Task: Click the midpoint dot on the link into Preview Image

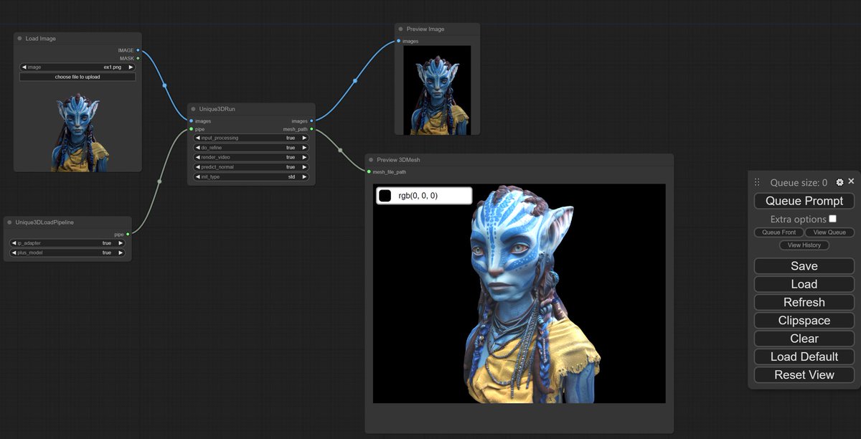Action: click(354, 81)
